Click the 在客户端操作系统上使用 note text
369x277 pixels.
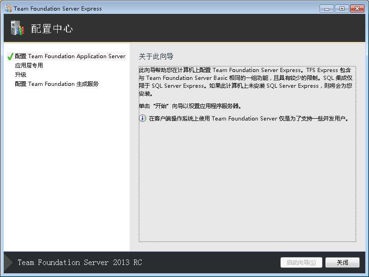(x=249, y=119)
